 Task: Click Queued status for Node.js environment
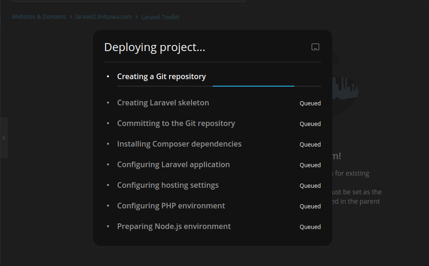[310, 227]
